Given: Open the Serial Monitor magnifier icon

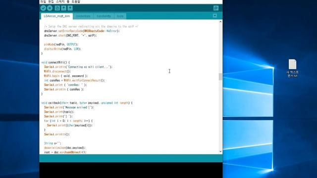Looking at the screenshot, I should [x=216, y=8].
